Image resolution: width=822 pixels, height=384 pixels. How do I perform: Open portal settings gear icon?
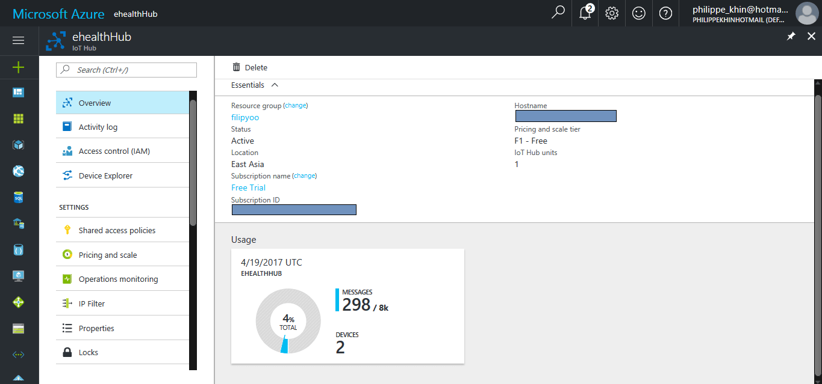tap(612, 13)
